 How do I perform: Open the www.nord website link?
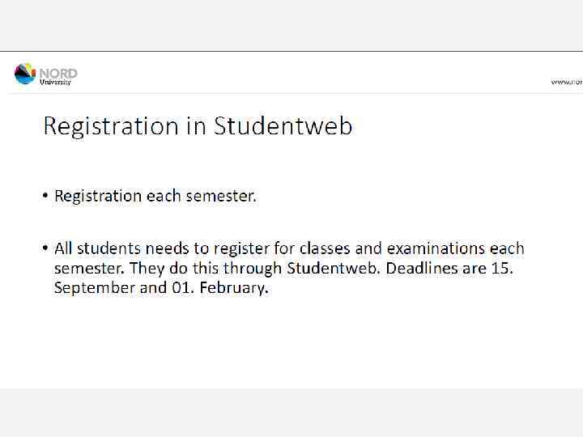(x=566, y=82)
